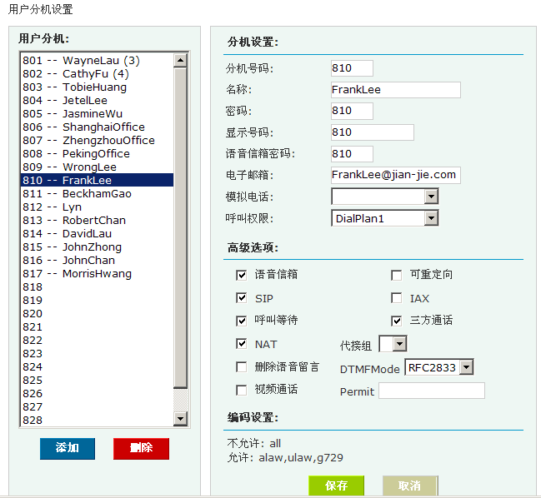
Task: Enable 视频通话 checkbox
Action: [x=241, y=390]
